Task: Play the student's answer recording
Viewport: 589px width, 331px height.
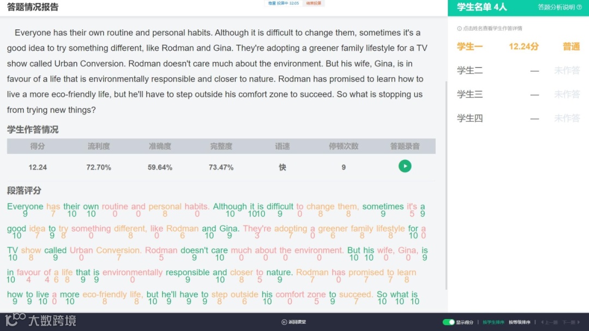Action: coord(405,166)
